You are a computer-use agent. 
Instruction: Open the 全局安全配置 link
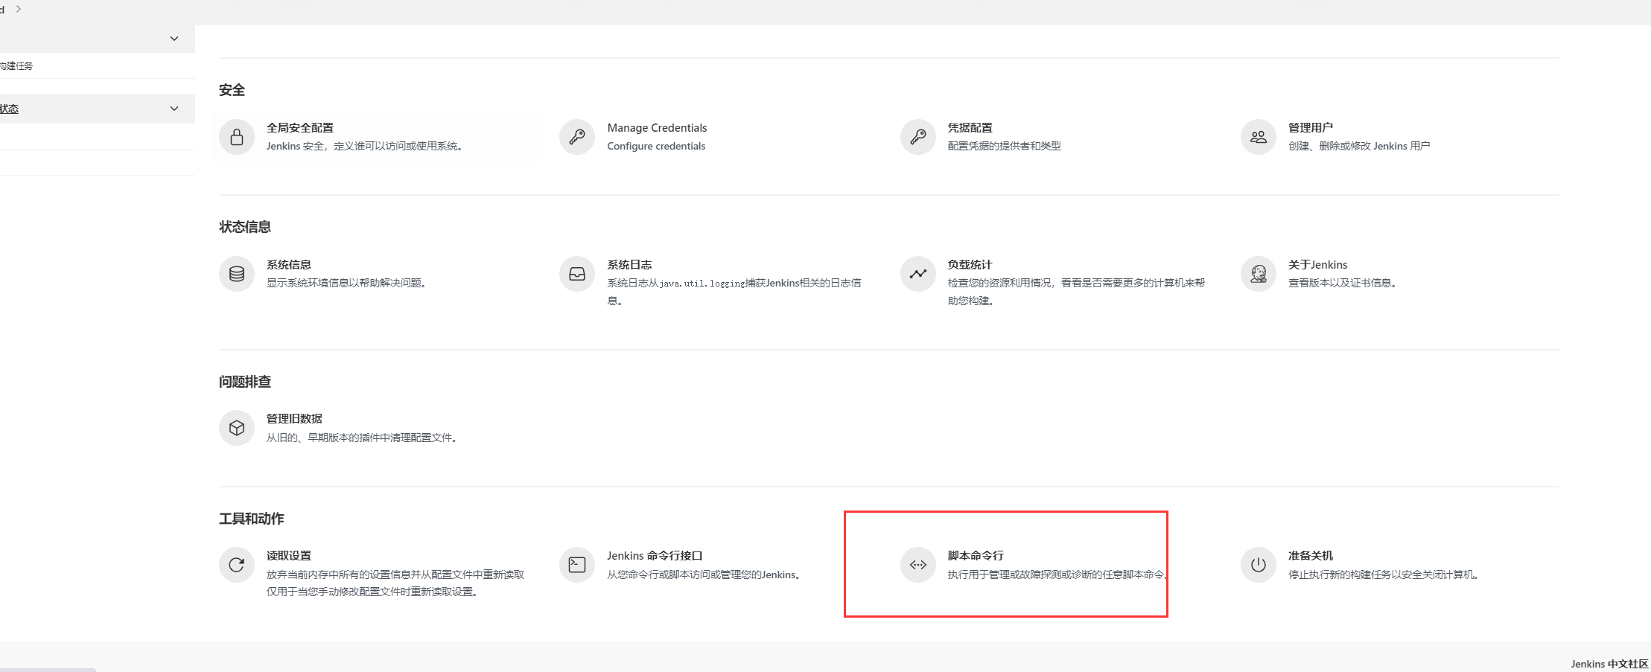coord(300,128)
